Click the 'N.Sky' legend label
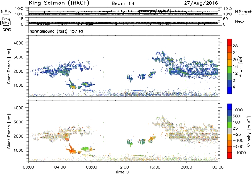Viewport: 252px width, 174px height. point(6,12)
